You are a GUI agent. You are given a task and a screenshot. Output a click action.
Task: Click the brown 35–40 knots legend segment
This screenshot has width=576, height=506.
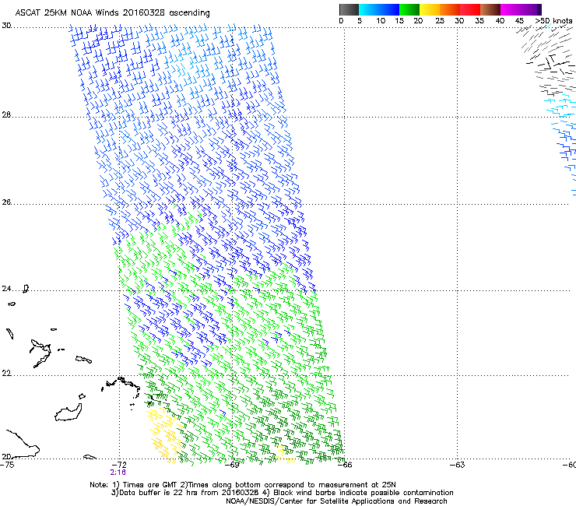click(490, 9)
